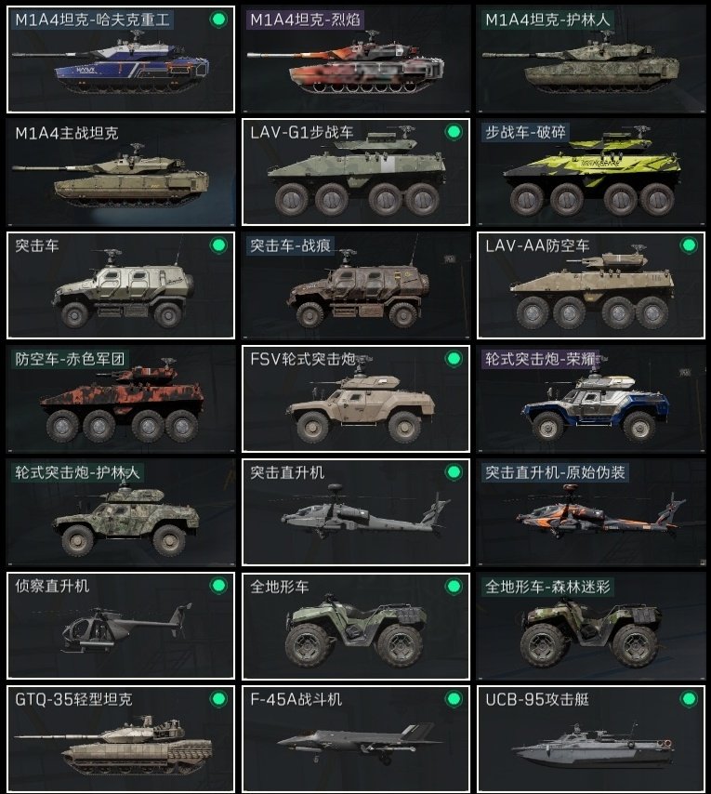Select the 突击车-战痕 armored car
The height and width of the screenshot is (794, 711).
[356, 285]
